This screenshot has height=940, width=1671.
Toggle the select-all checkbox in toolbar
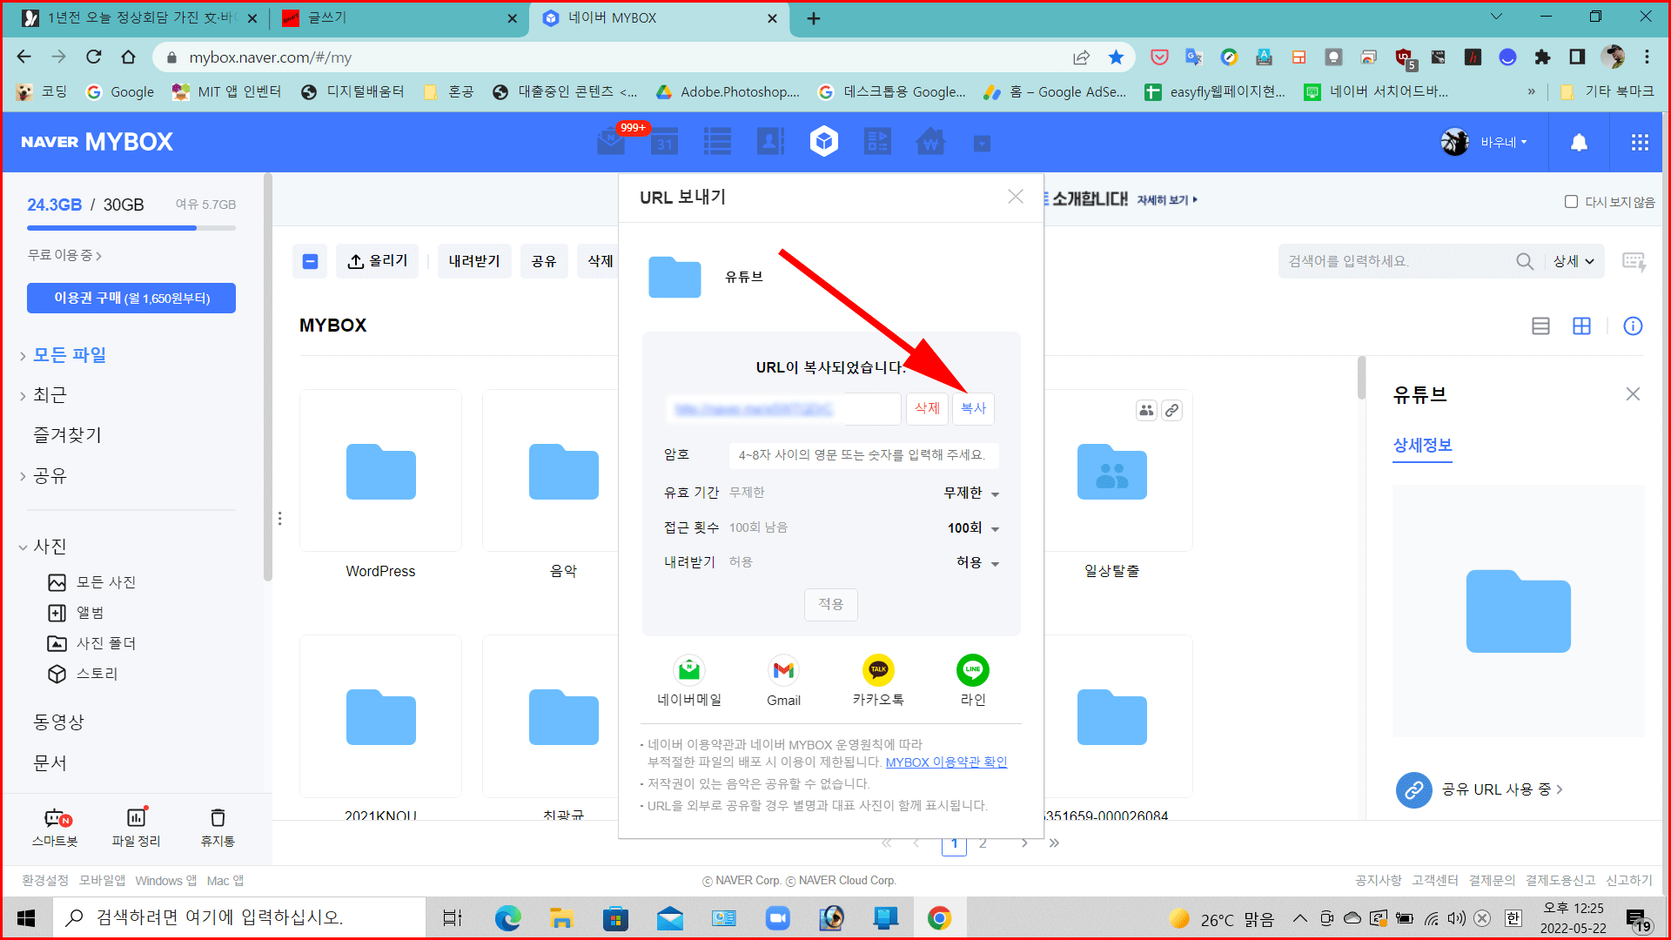tap(310, 261)
